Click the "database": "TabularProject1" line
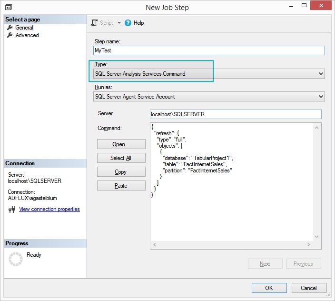The height and width of the screenshot is (301, 335). click(x=197, y=158)
